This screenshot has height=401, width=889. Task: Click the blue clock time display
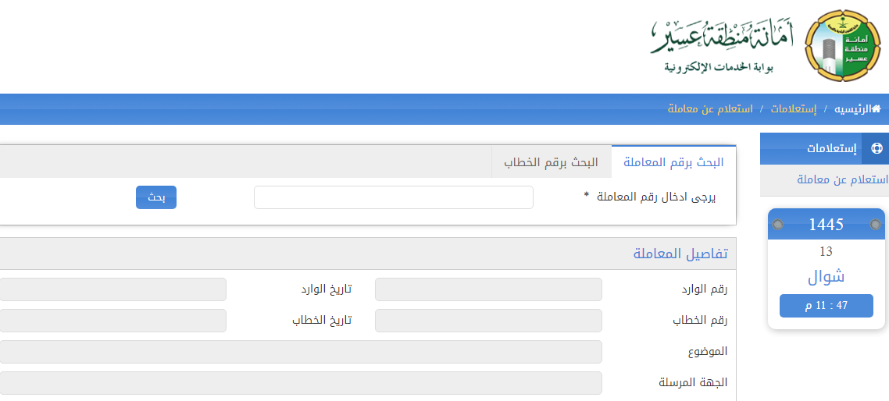826,306
